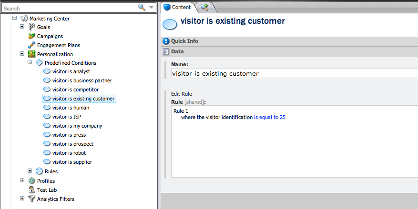Click the Goals flag icon
This screenshot has height=209, width=418.
[x=32, y=27]
